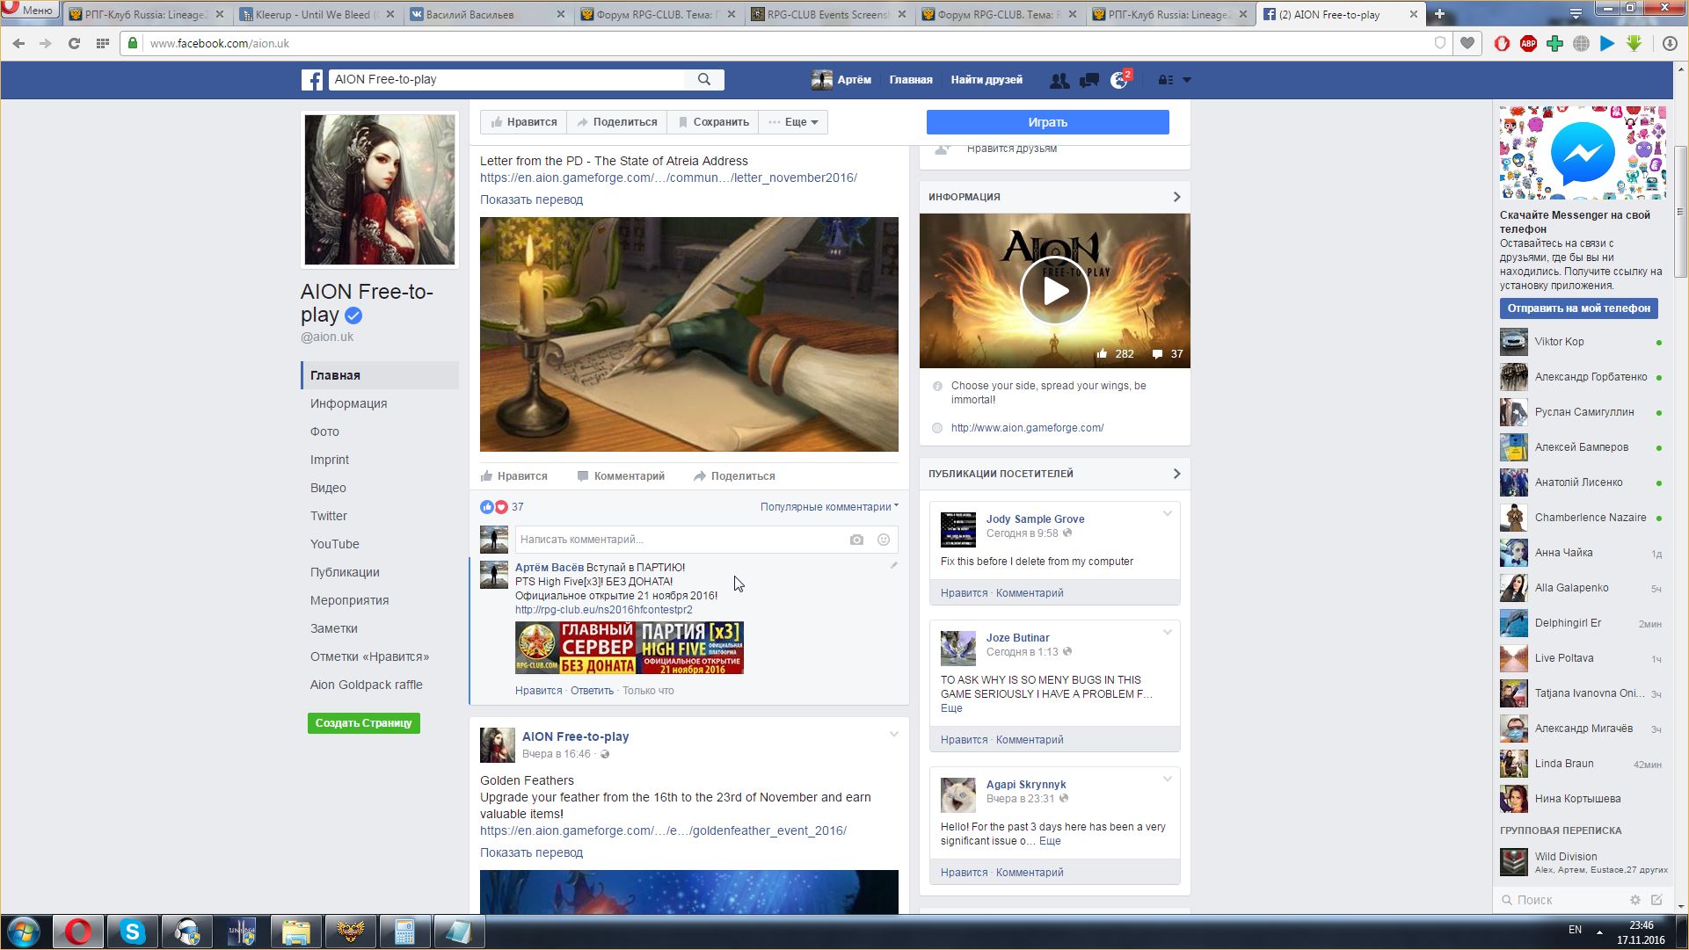Open Golden Feathers post options chevron
The height and width of the screenshot is (950, 1689).
(x=893, y=735)
